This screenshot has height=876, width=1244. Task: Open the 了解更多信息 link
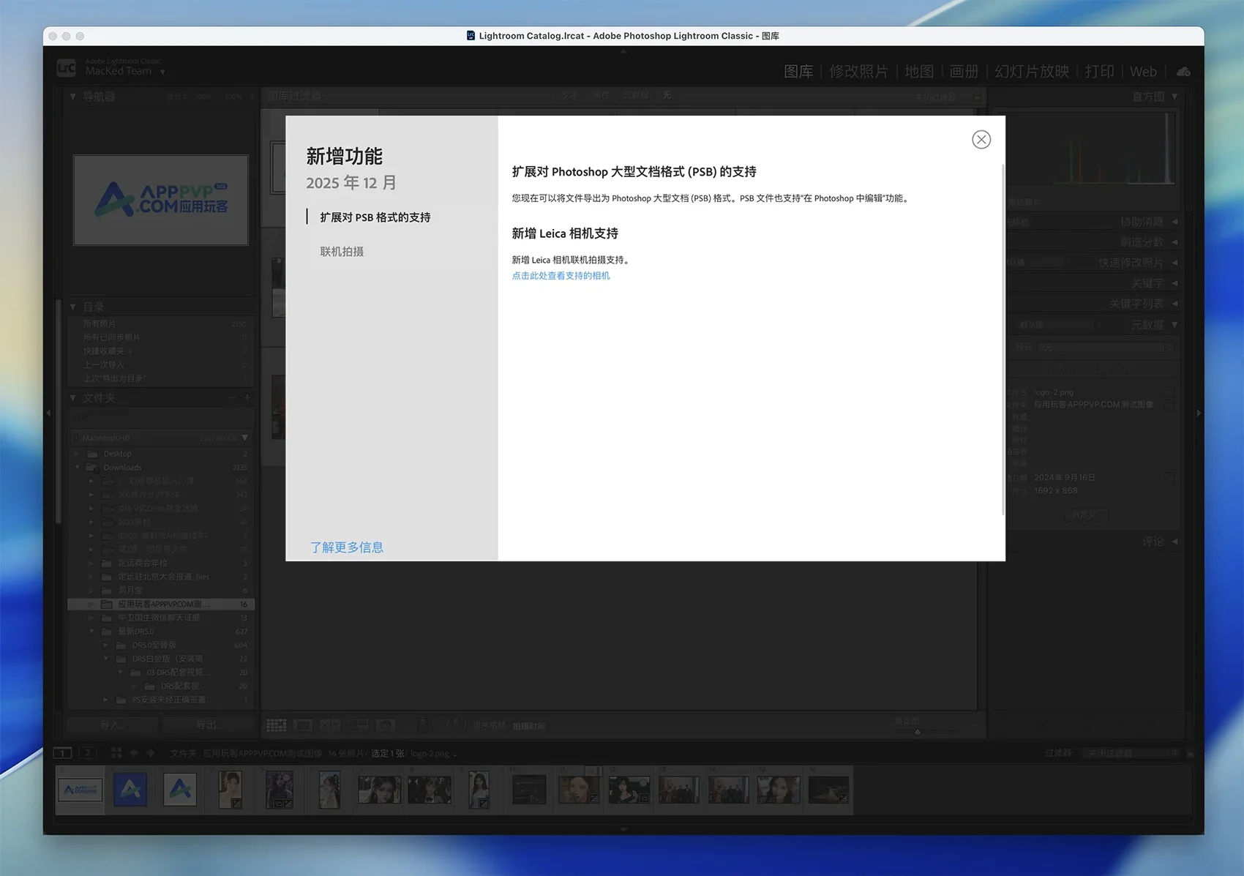pyautogui.click(x=347, y=547)
